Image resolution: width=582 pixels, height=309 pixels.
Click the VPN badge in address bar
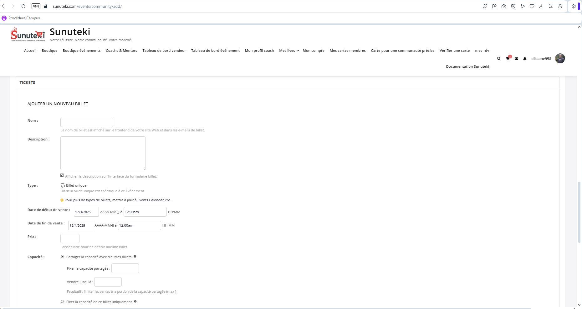pos(36,6)
